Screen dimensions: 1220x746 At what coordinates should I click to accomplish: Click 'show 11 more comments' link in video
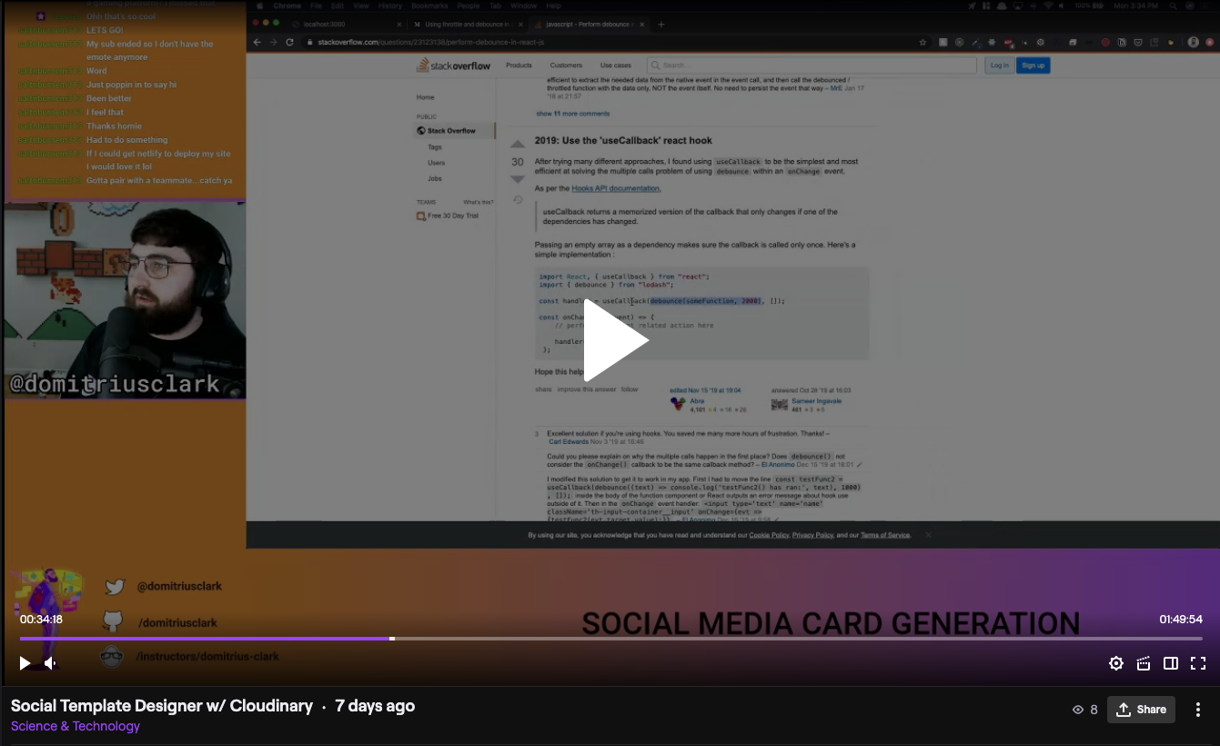(x=572, y=114)
